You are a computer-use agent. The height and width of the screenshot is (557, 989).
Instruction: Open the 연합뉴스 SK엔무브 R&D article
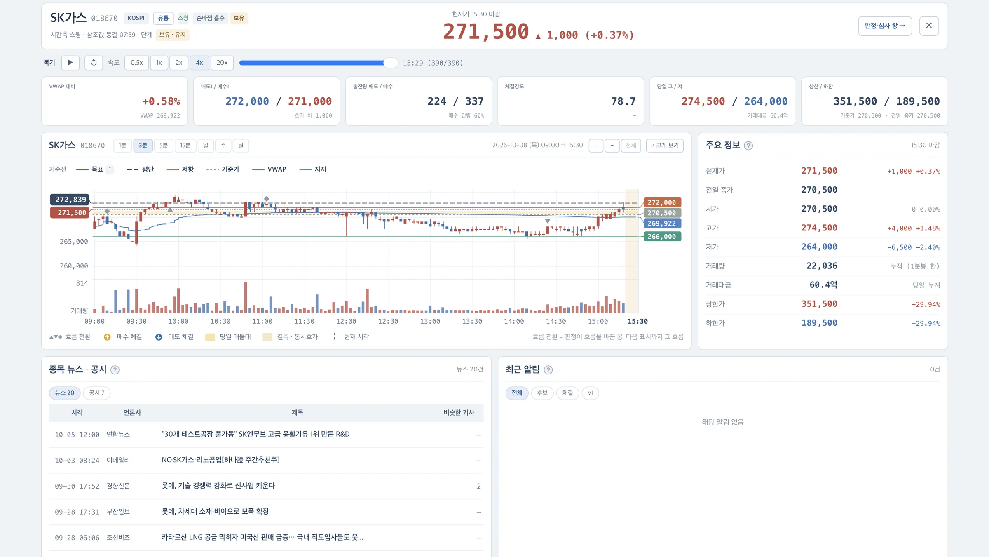pos(255,434)
